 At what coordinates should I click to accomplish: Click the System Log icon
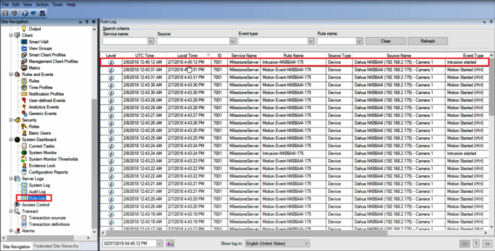[x=24, y=185]
